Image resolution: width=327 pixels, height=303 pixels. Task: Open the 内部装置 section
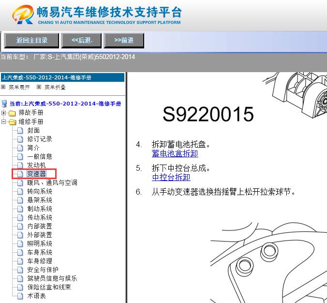[40, 226]
